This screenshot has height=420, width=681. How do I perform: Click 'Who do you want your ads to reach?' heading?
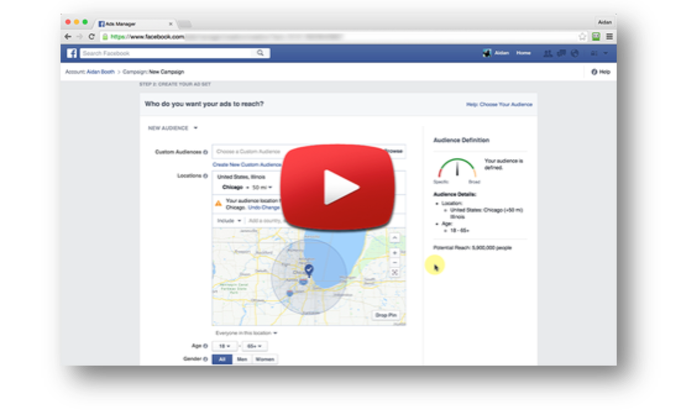pyautogui.click(x=204, y=104)
